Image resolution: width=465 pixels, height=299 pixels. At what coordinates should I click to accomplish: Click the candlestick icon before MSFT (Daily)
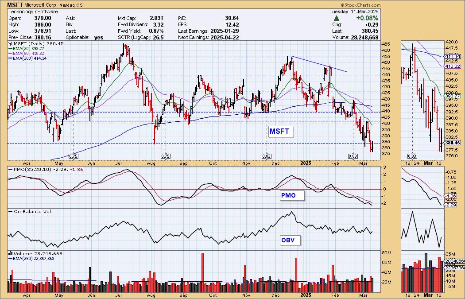coord(11,43)
